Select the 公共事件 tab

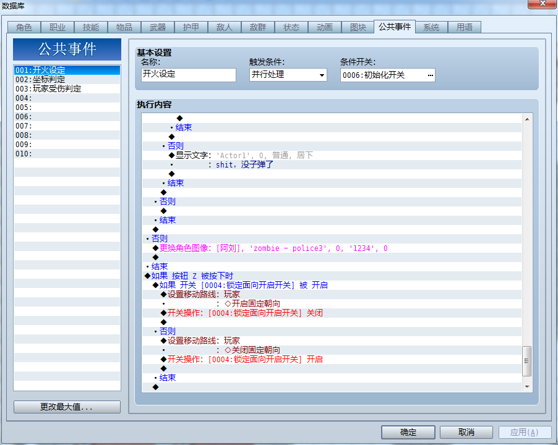point(395,27)
